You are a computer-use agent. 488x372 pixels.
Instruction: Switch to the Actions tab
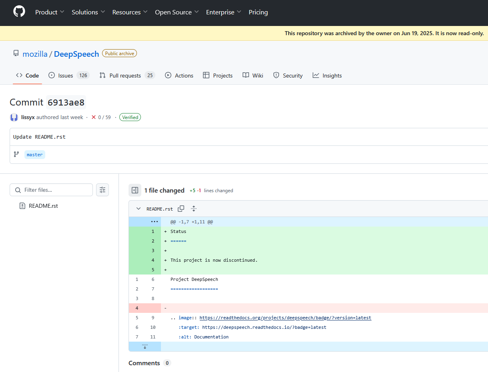pos(179,76)
